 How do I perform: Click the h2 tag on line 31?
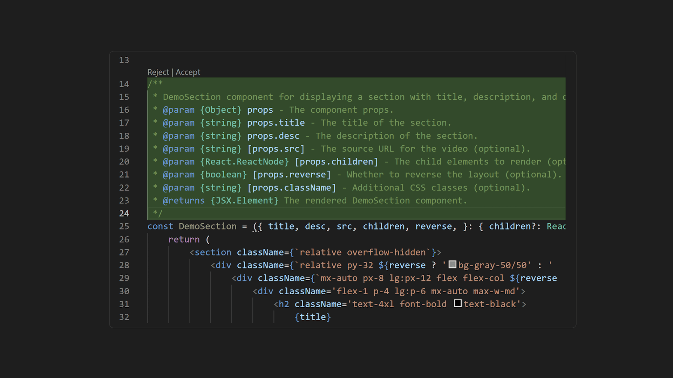[284, 304]
